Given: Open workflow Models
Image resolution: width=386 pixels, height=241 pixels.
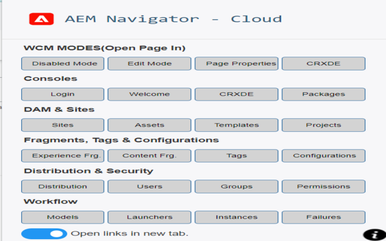Looking at the screenshot, I should coord(63,217).
